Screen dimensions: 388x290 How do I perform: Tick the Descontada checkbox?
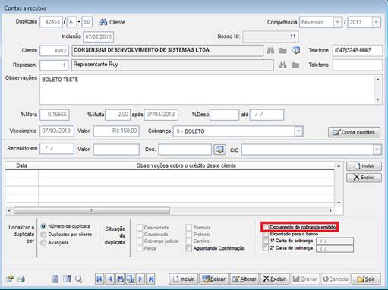click(140, 228)
